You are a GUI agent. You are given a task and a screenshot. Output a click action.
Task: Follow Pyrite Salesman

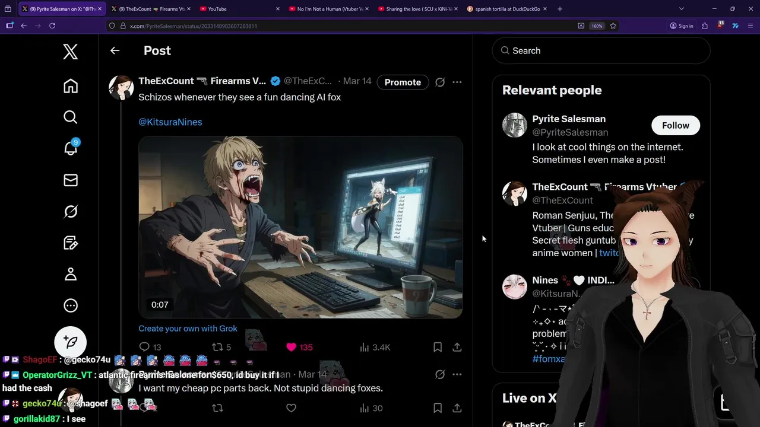pyautogui.click(x=676, y=125)
